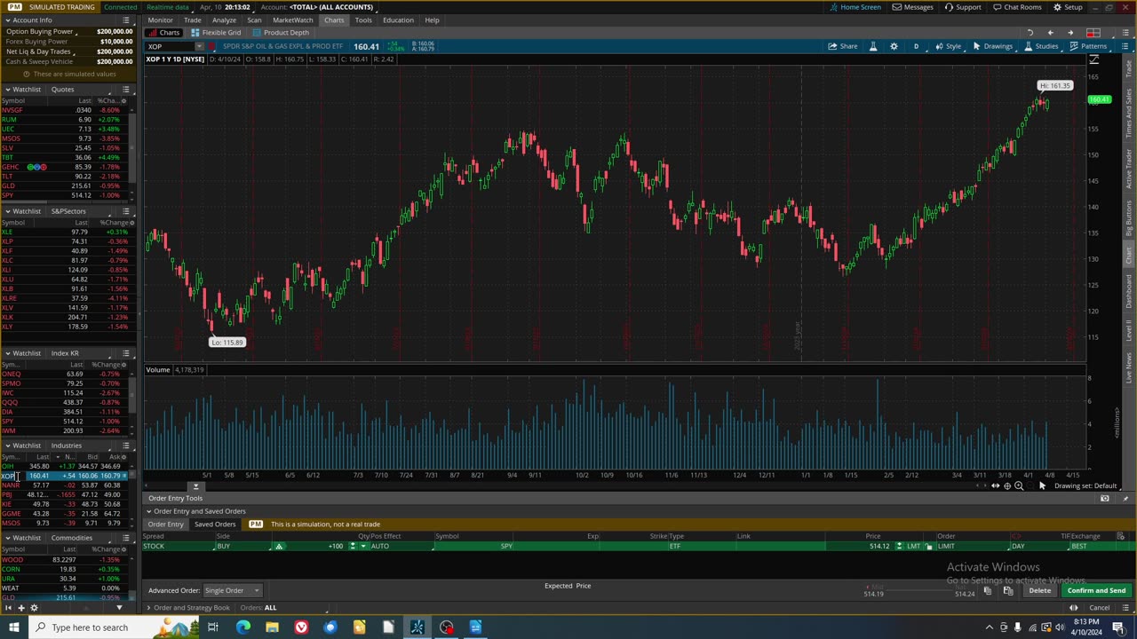
Task: Open the Help tab
Action: coord(432,20)
